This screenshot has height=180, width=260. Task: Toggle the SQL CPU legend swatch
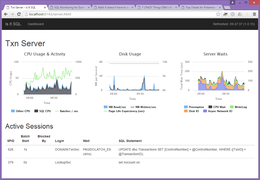[x=36, y=111]
